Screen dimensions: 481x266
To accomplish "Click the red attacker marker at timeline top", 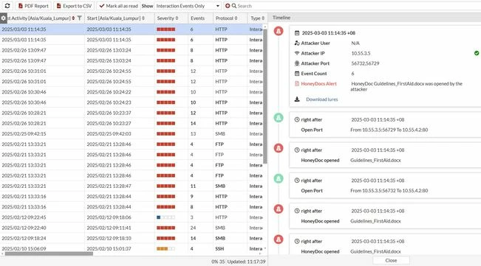I will click(279, 31).
